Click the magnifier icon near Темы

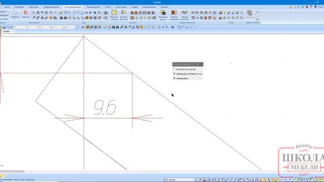(x=295, y=7)
